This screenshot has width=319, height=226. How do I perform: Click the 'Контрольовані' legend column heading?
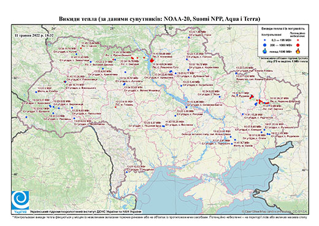(x=271, y=35)
